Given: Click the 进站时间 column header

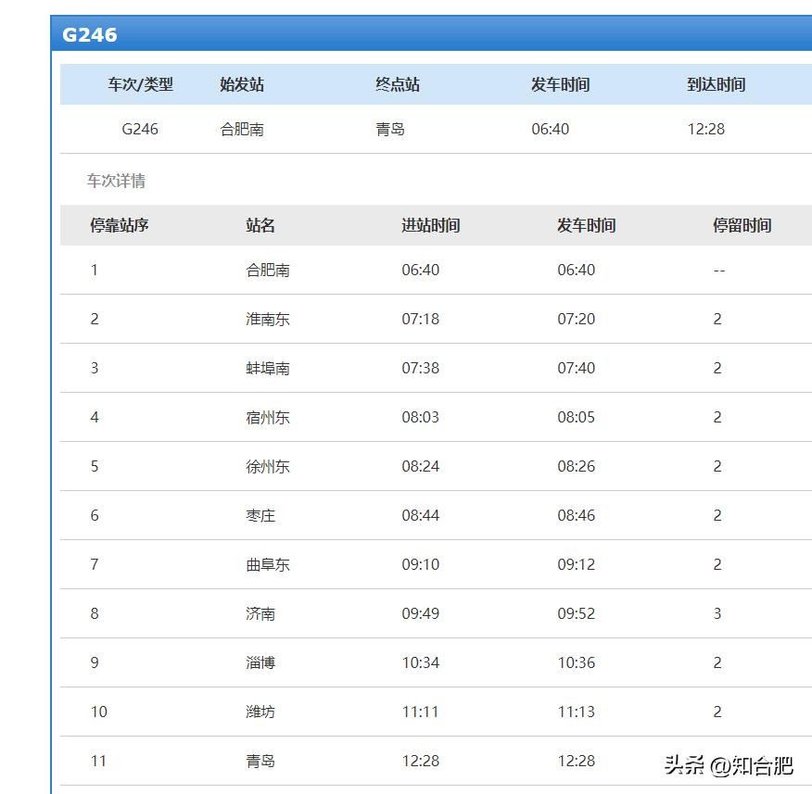Looking at the screenshot, I should (430, 225).
